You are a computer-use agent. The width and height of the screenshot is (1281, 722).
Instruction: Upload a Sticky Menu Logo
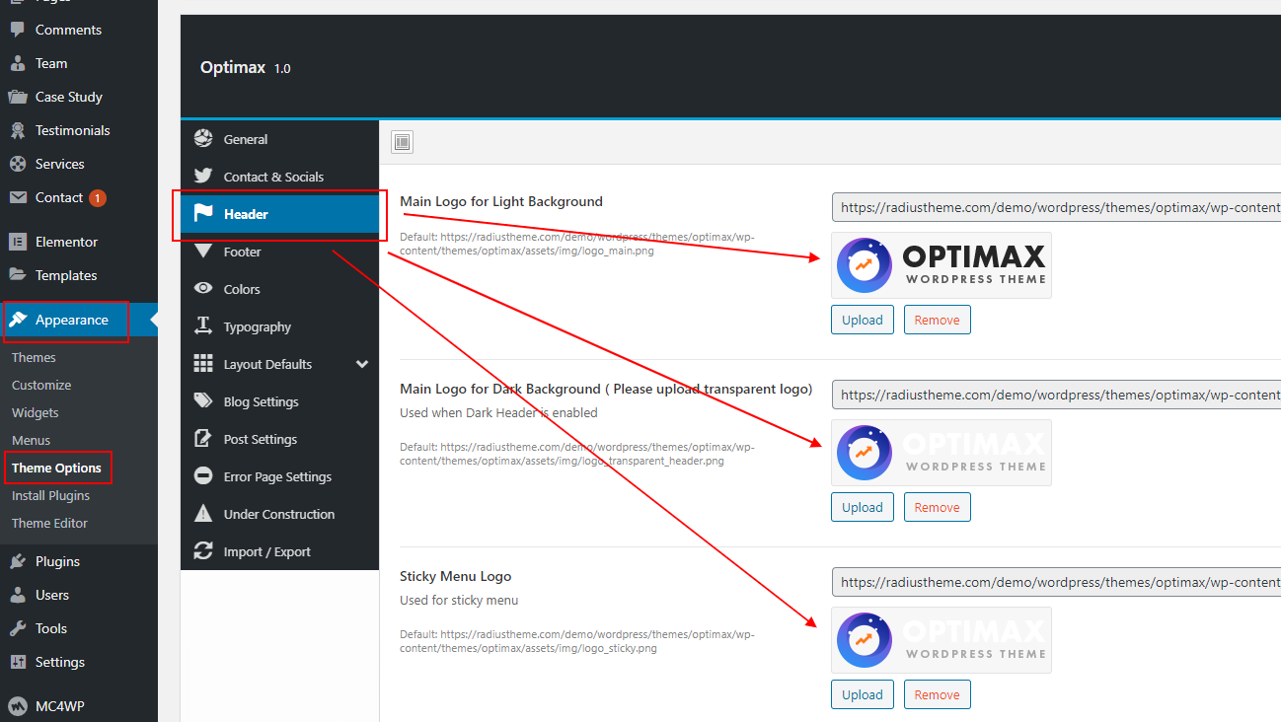click(x=863, y=694)
